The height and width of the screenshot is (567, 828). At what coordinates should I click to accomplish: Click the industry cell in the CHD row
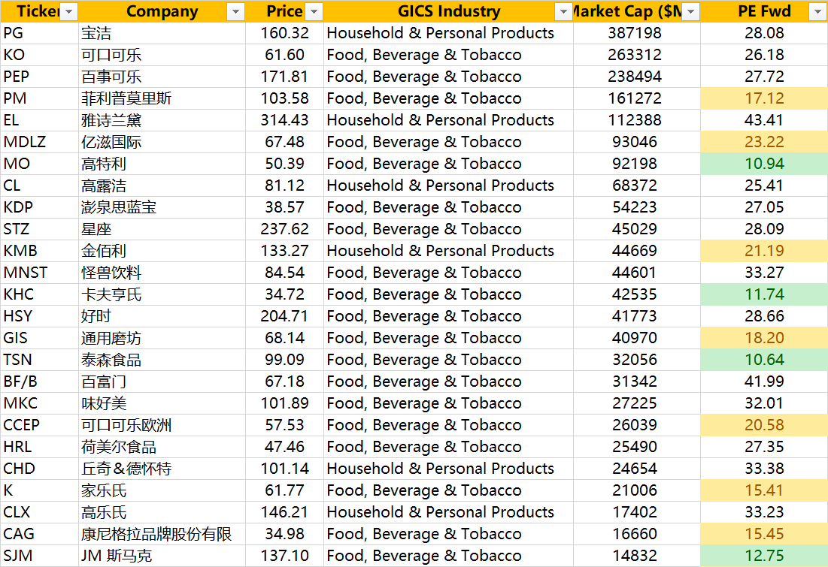coord(448,469)
